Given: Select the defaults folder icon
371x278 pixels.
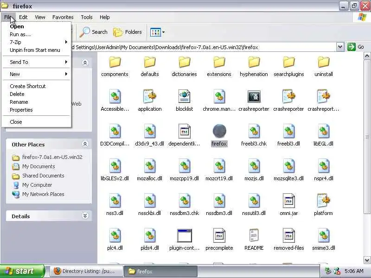Looking at the screenshot, I should click(149, 63).
